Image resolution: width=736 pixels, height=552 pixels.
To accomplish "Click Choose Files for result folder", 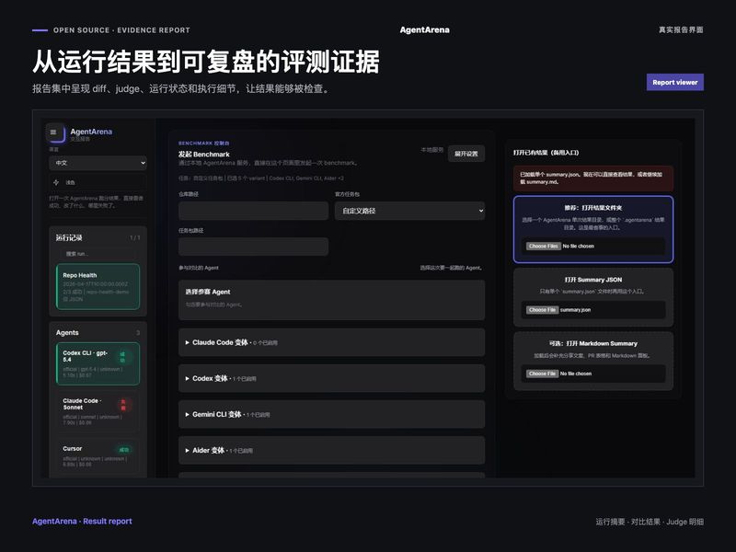I will coord(543,246).
